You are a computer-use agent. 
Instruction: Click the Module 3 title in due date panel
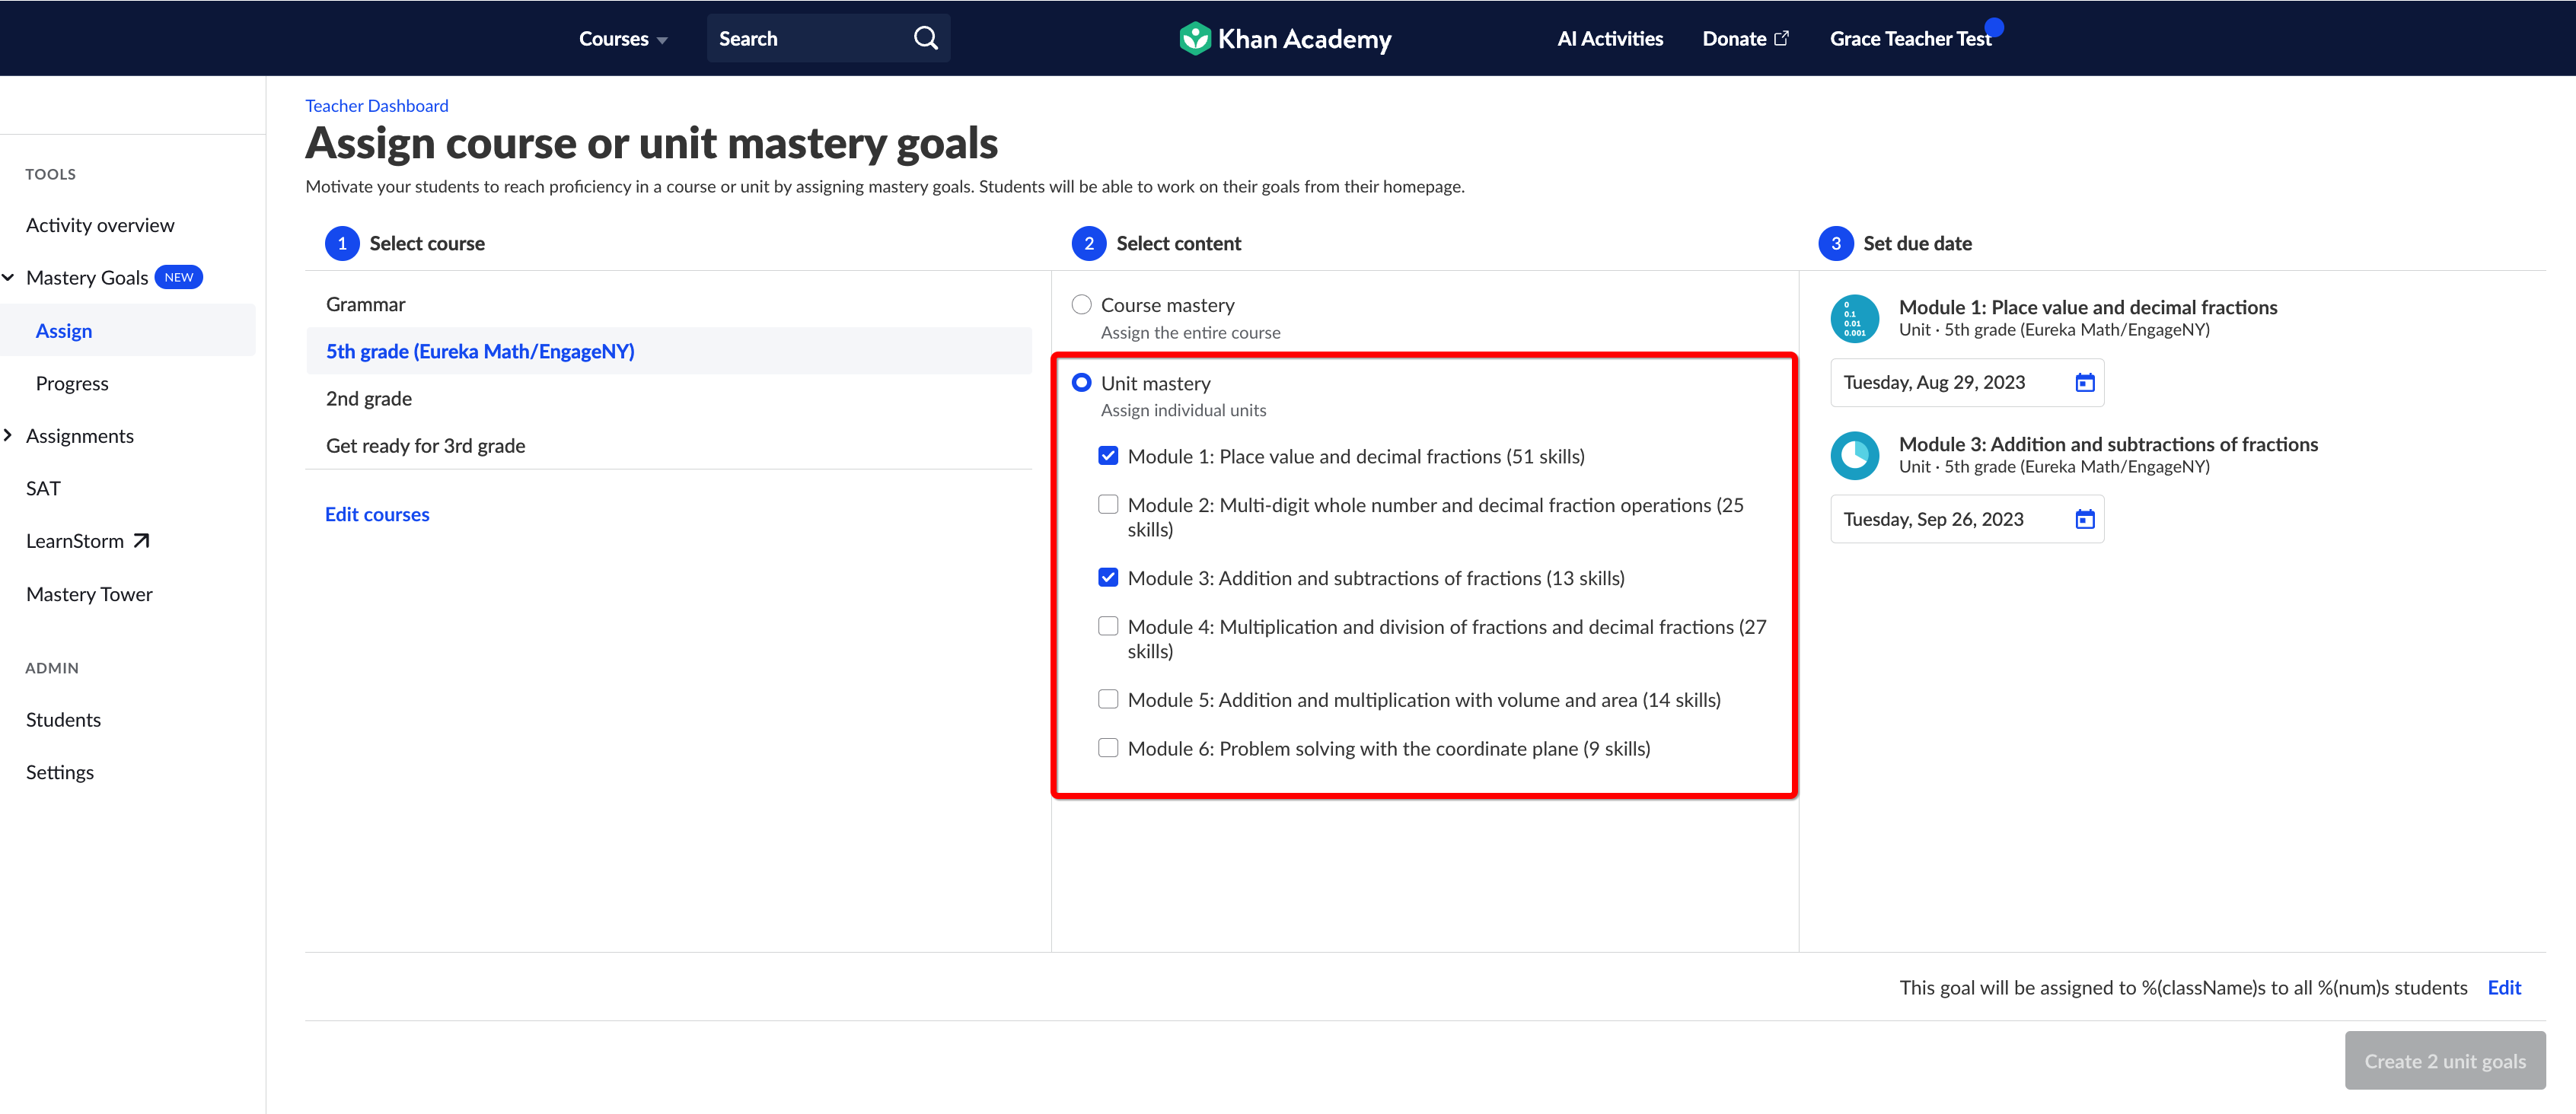point(2108,444)
